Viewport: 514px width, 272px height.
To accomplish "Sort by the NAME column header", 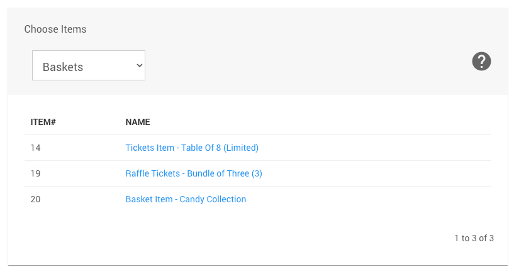I will tap(138, 122).
